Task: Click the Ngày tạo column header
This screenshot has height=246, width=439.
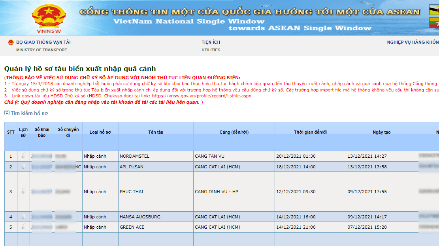Action: [x=382, y=132]
